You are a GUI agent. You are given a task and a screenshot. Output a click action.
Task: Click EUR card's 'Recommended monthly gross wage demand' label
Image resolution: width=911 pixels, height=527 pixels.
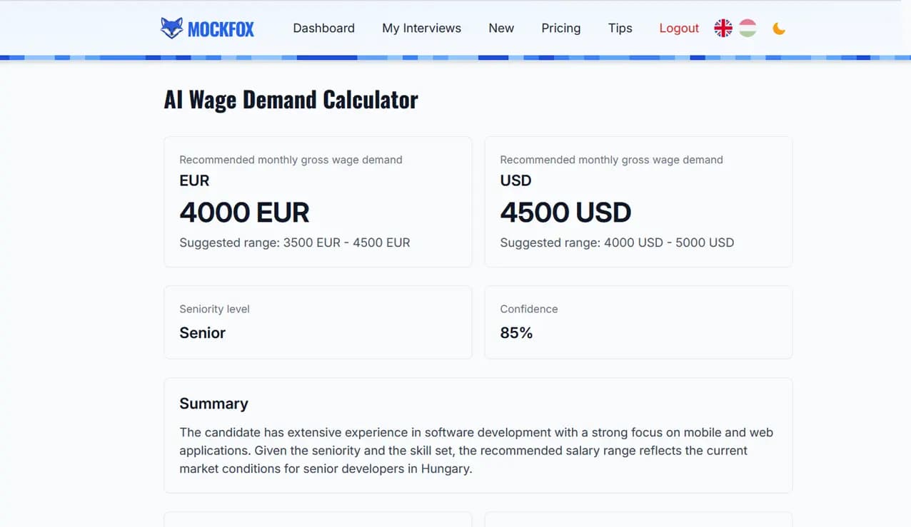tap(291, 160)
